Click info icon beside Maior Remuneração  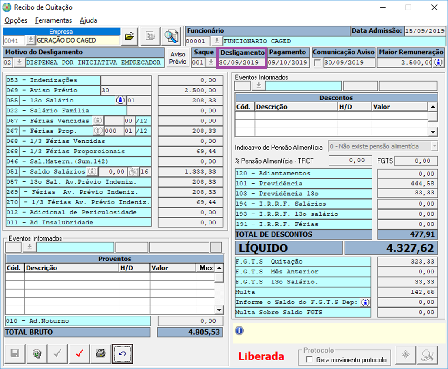click(x=438, y=62)
